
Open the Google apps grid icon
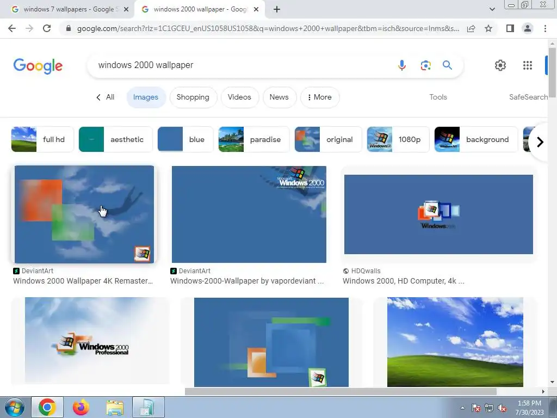(x=528, y=65)
